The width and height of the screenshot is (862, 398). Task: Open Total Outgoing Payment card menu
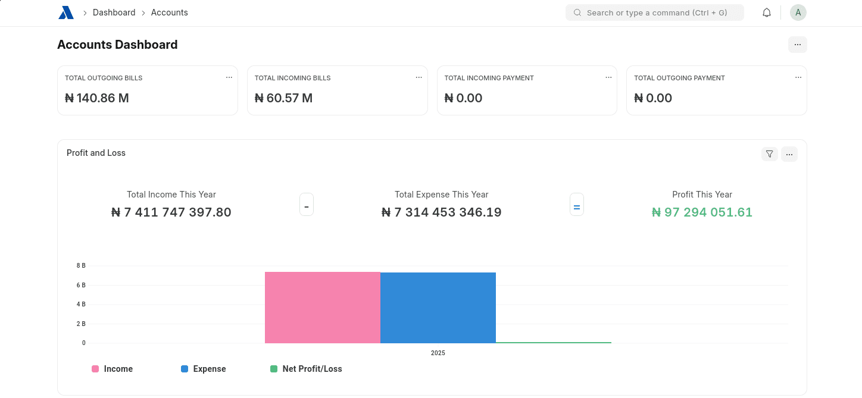point(798,77)
